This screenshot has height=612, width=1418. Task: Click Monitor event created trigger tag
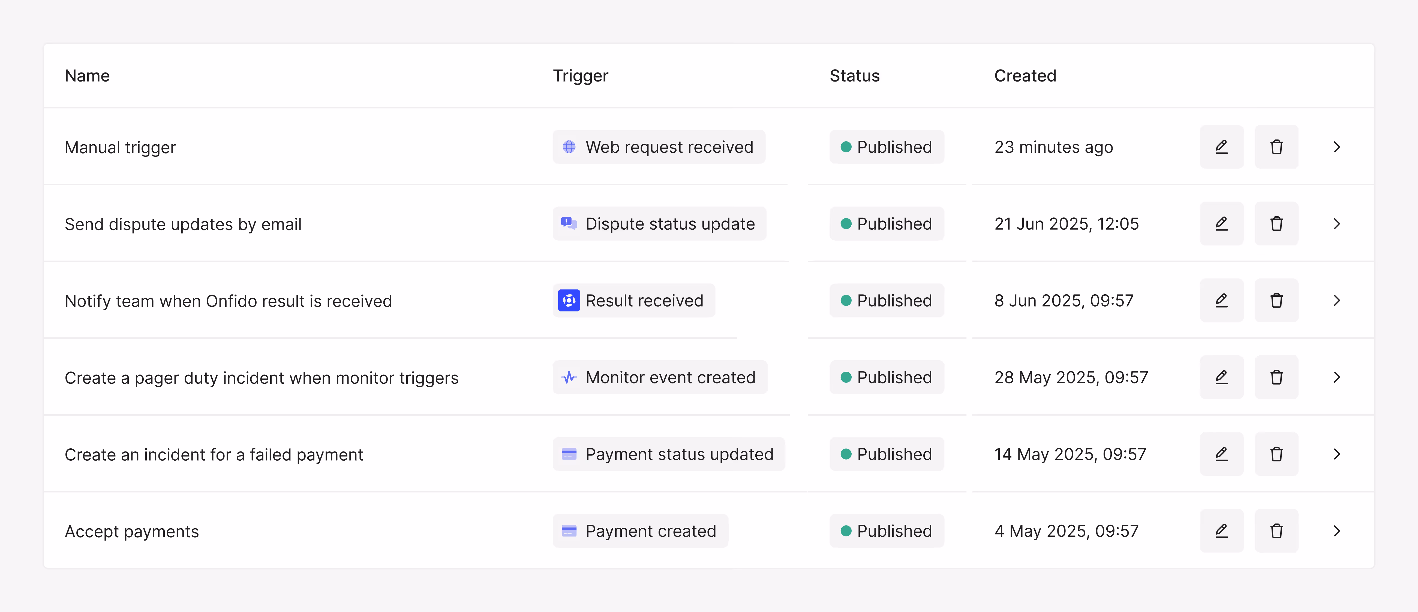pyautogui.click(x=660, y=377)
